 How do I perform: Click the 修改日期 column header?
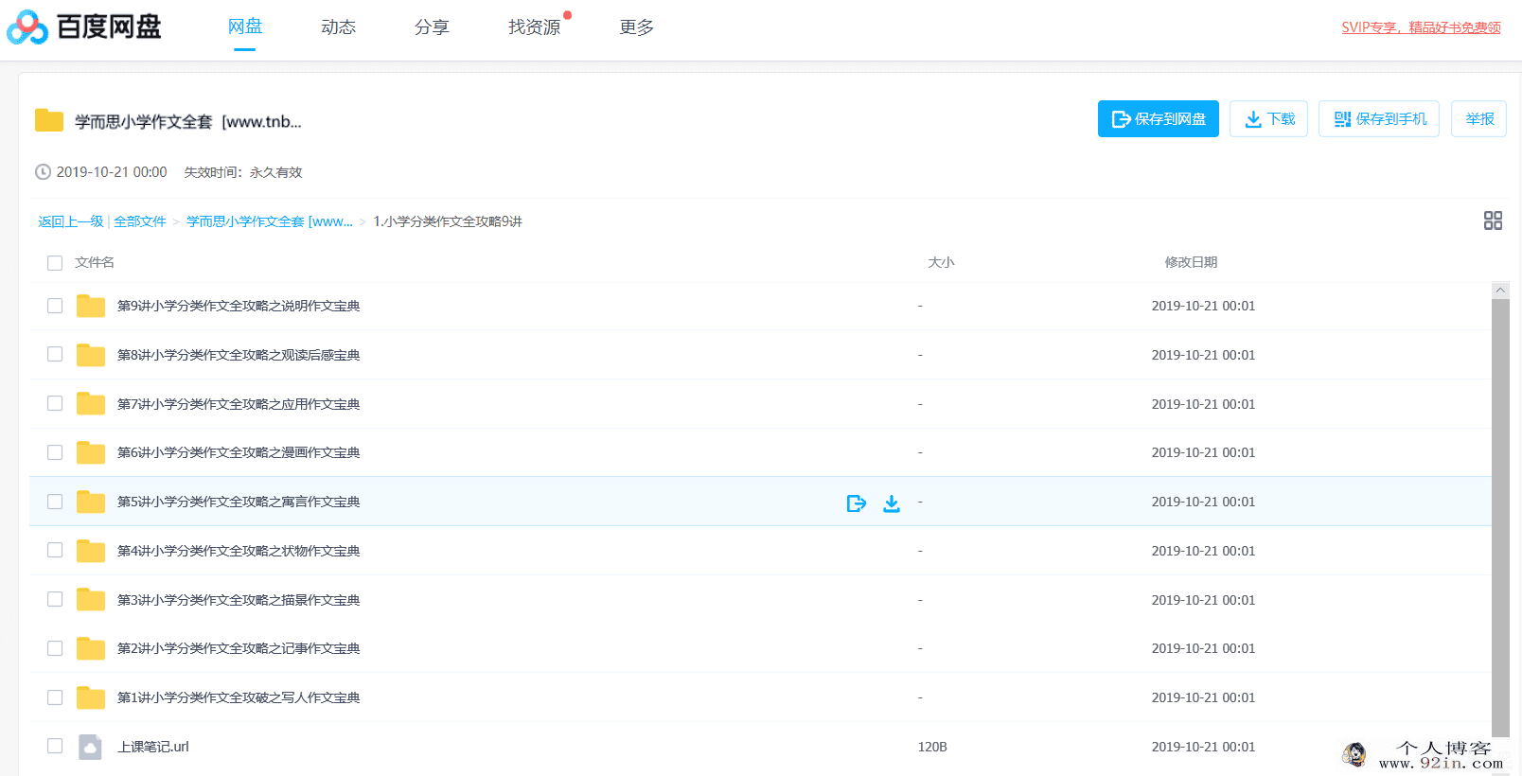[x=1191, y=262]
